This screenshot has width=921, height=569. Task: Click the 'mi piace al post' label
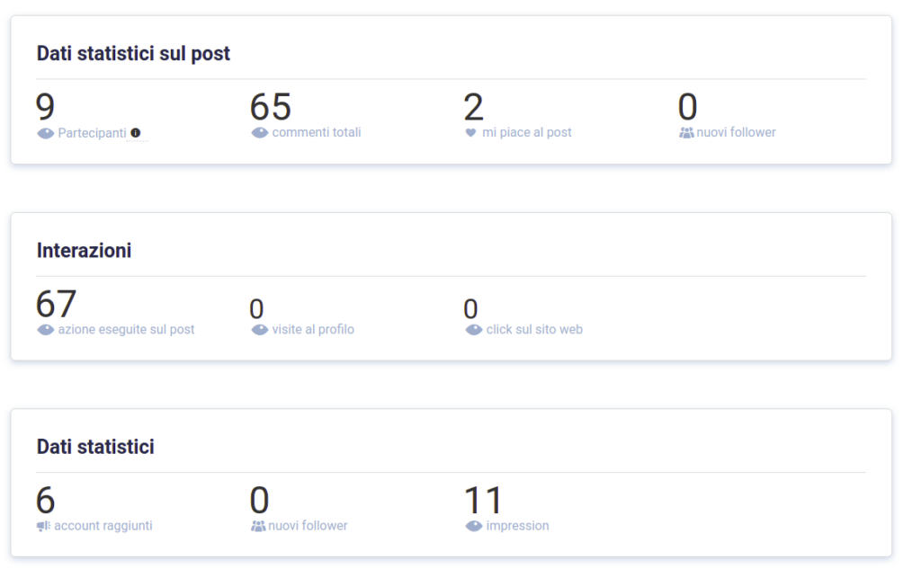527,133
